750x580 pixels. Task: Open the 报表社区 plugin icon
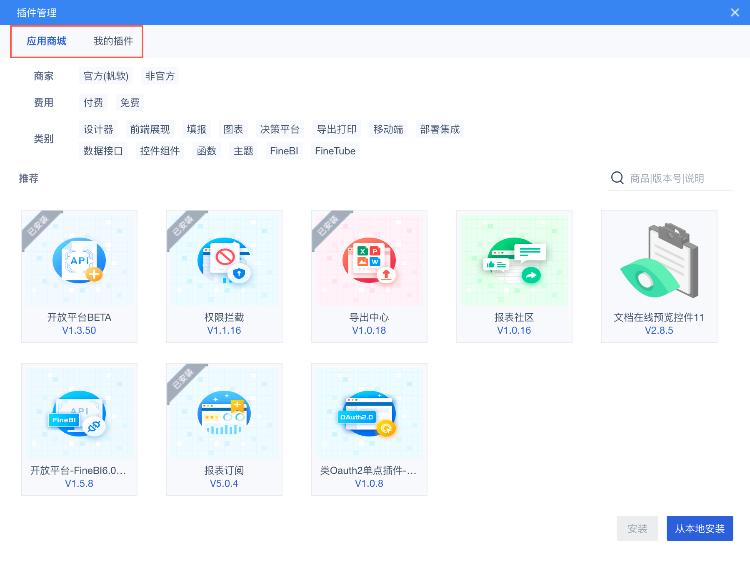tap(514, 260)
